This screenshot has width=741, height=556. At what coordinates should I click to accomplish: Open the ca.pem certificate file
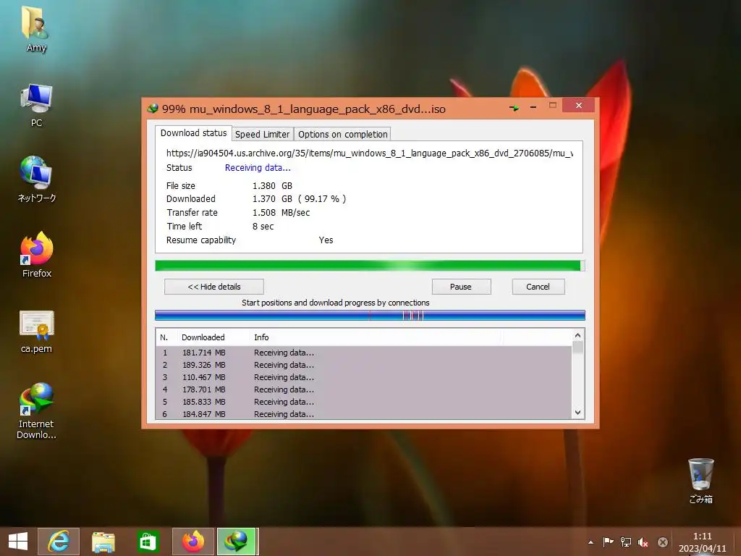click(x=36, y=332)
